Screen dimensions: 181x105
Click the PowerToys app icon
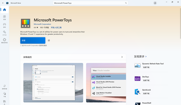[25, 23]
